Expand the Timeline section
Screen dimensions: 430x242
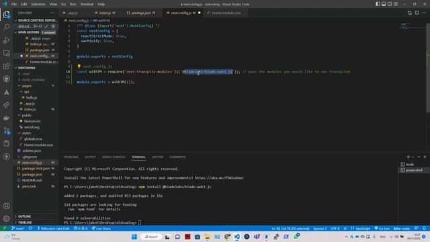[x=36, y=223]
